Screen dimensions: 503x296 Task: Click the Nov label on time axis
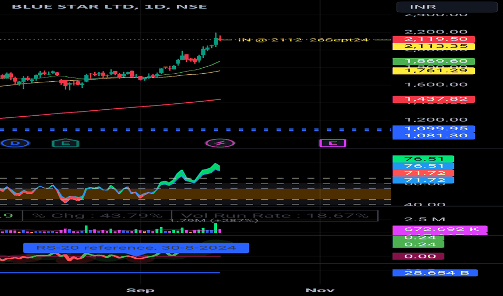coord(320,290)
